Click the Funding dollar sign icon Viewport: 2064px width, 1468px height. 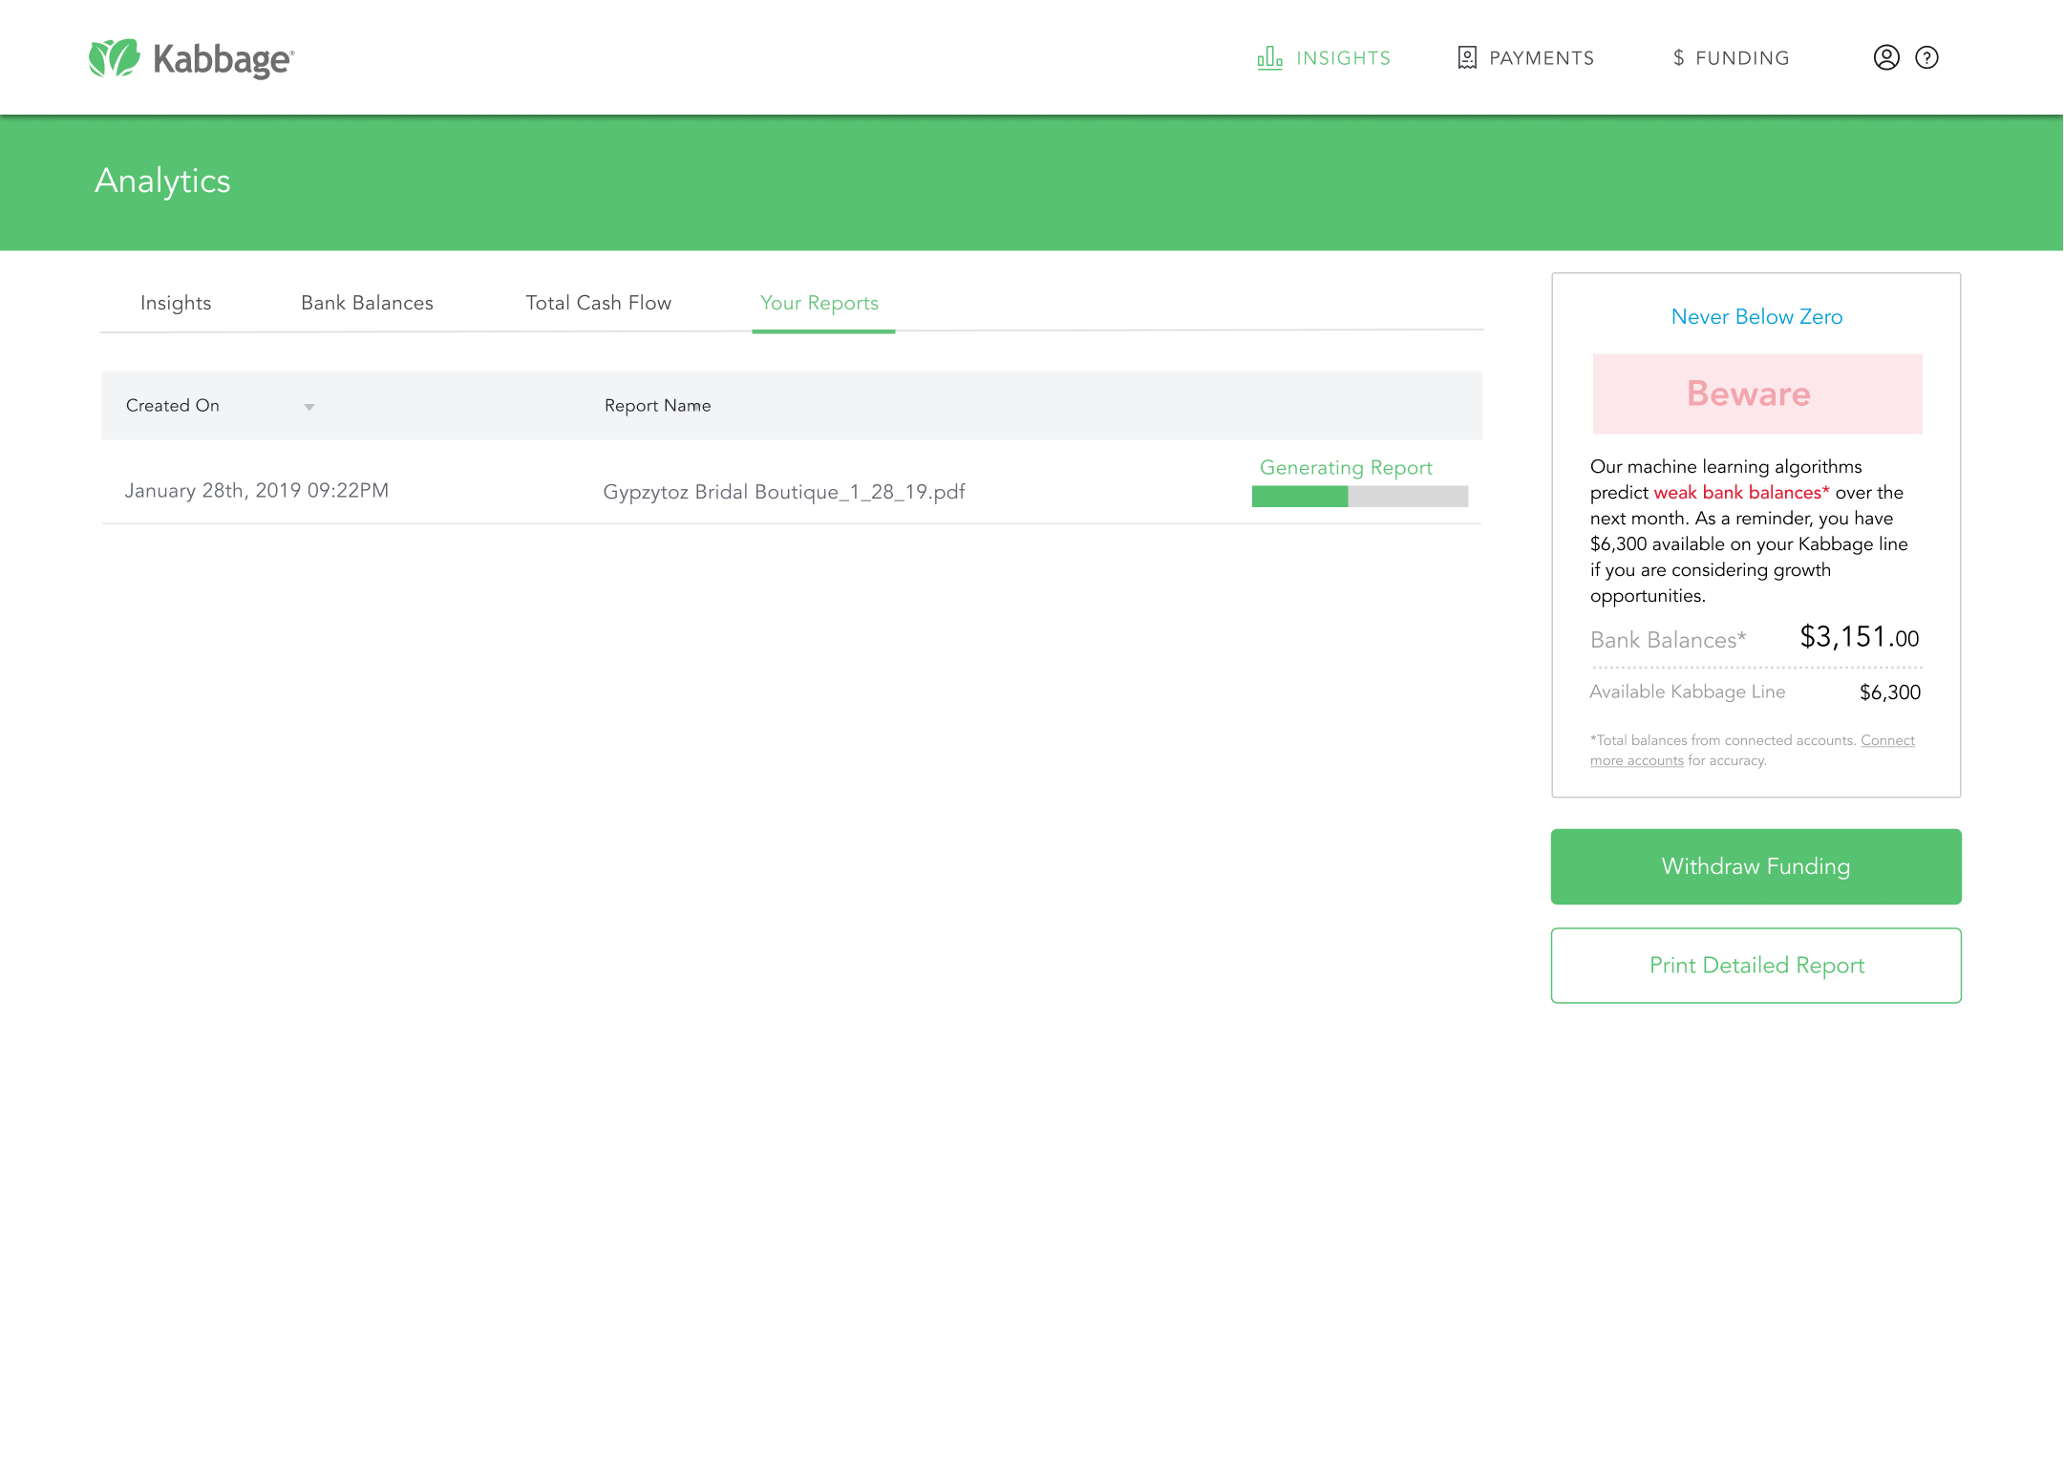tap(1678, 58)
